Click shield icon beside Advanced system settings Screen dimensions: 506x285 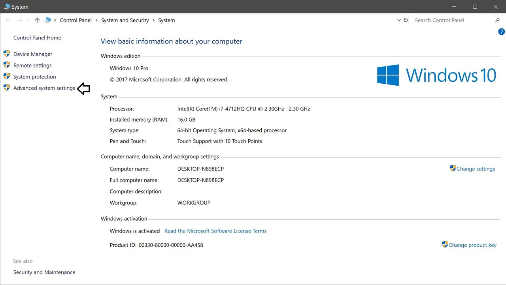pos(6,87)
